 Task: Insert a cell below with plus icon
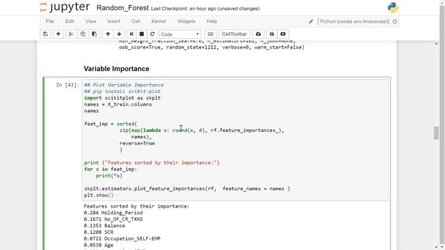(x=58, y=34)
